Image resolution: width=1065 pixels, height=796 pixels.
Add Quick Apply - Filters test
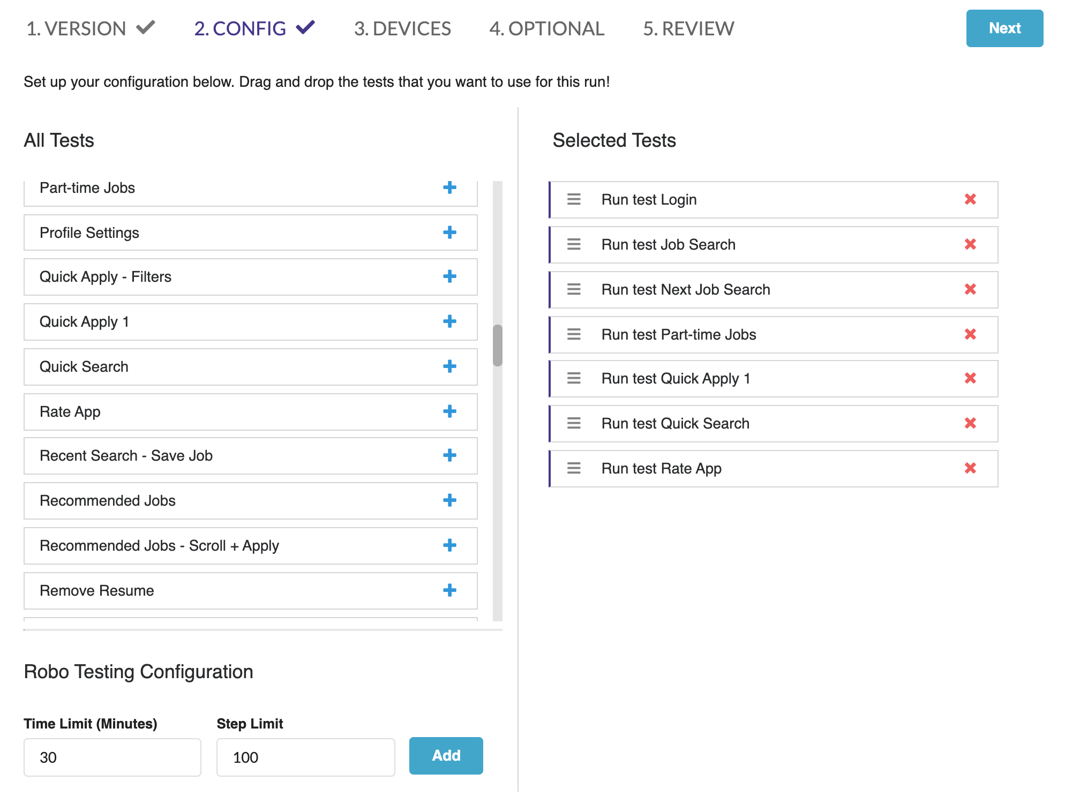449,276
